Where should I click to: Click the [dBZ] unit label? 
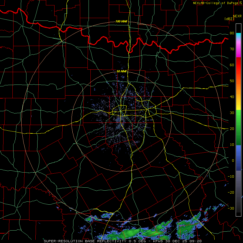pyautogui.click(x=229, y=19)
